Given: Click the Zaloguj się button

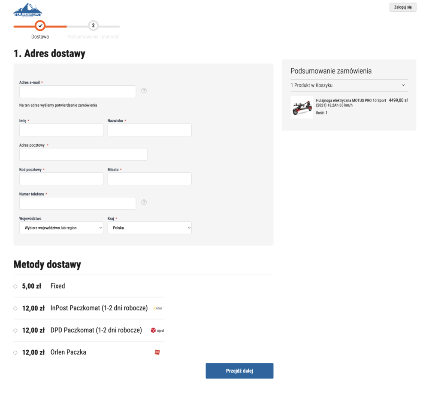Looking at the screenshot, I should 402,7.
